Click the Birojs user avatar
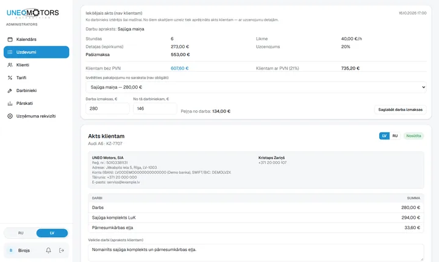The width and height of the screenshot is (439, 262). (x=11, y=250)
